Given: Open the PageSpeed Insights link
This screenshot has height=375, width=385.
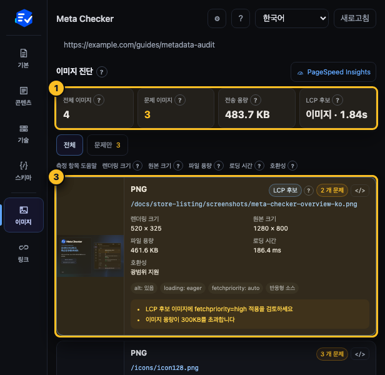Looking at the screenshot, I should coord(333,72).
